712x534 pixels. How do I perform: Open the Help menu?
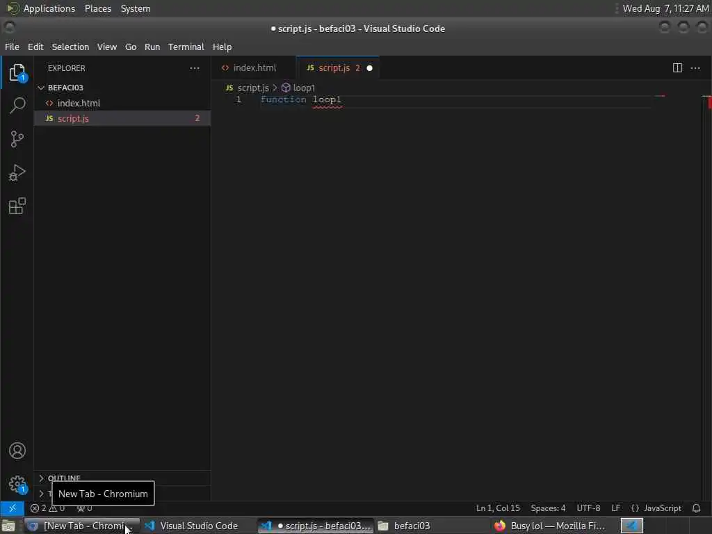[222, 47]
